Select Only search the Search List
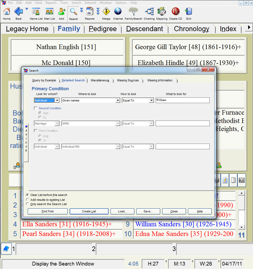The width and height of the screenshot is (253, 269). tap(27, 204)
